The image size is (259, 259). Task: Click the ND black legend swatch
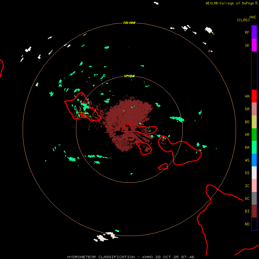[x=254, y=224]
